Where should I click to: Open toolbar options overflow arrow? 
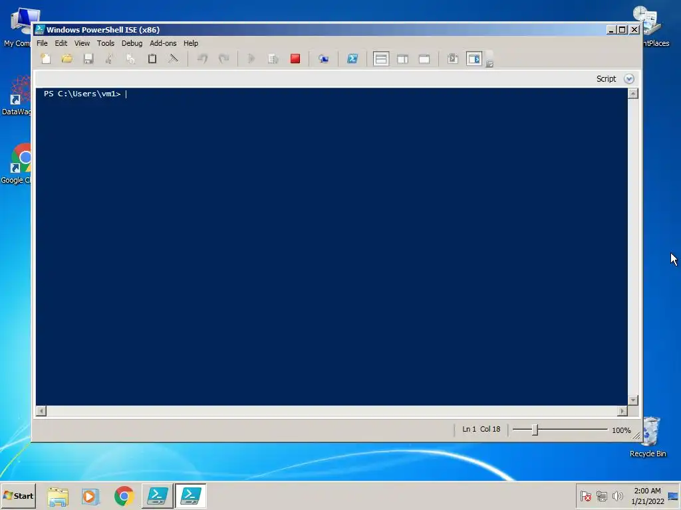[489, 64]
